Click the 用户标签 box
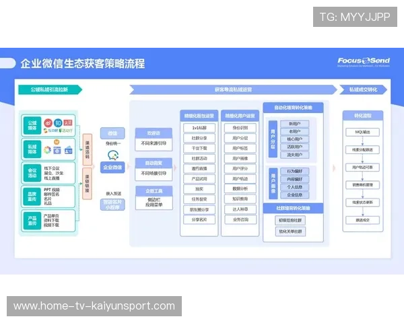This screenshot has height=323, width=404. click(240, 148)
